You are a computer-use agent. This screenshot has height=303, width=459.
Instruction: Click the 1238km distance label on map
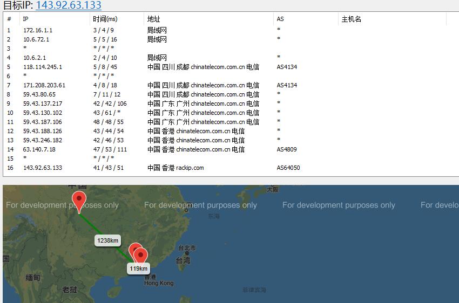pyautogui.click(x=107, y=240)
